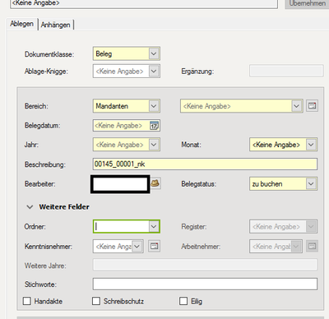Switch to the Ablegen tab
Viewport: 329px width, 319px height.
[x=21, y=24]
